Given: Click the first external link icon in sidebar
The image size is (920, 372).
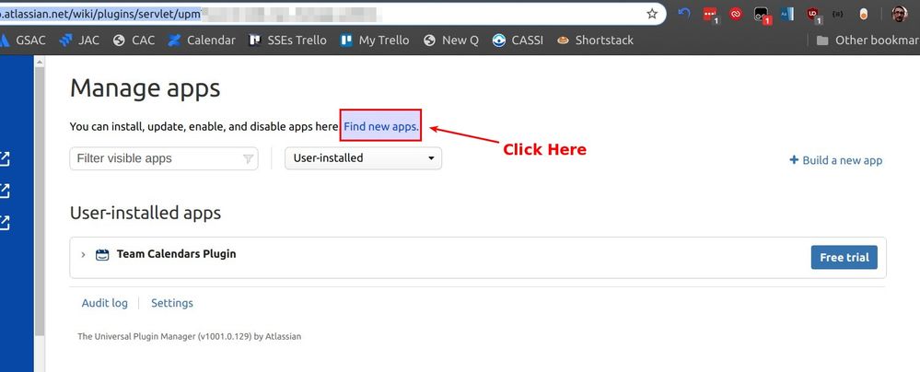Looking at the screenshot, I should click(x=5, y=158).
